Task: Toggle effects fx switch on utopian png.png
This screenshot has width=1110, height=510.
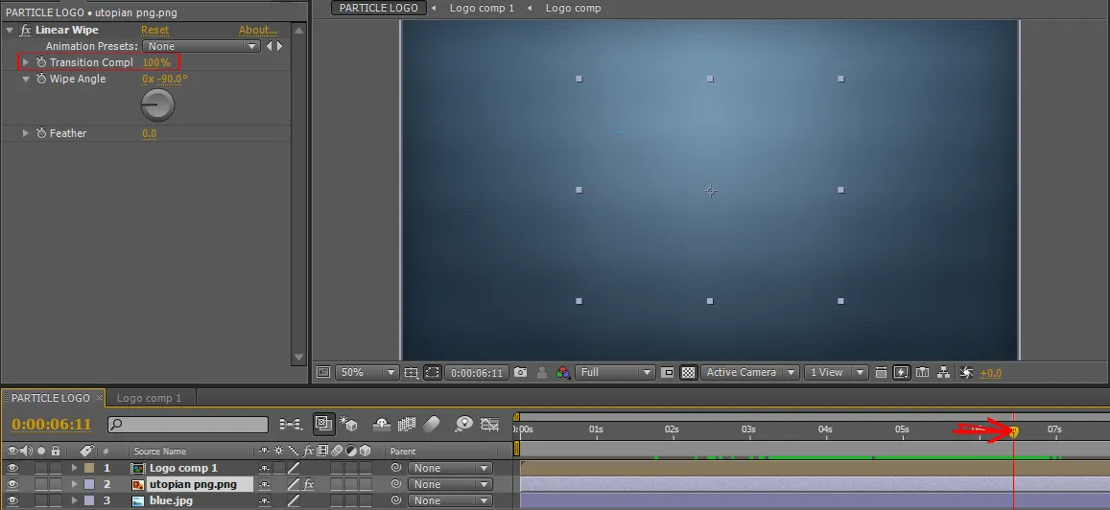Action: click(309, 484)
